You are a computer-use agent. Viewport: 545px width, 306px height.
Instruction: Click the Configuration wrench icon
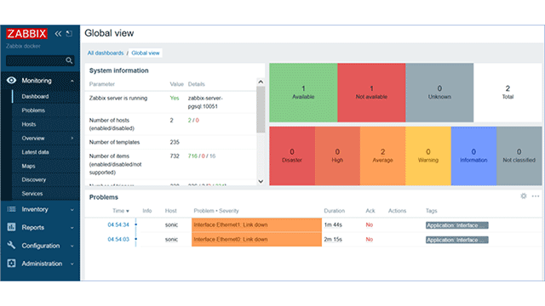point(11,246)
